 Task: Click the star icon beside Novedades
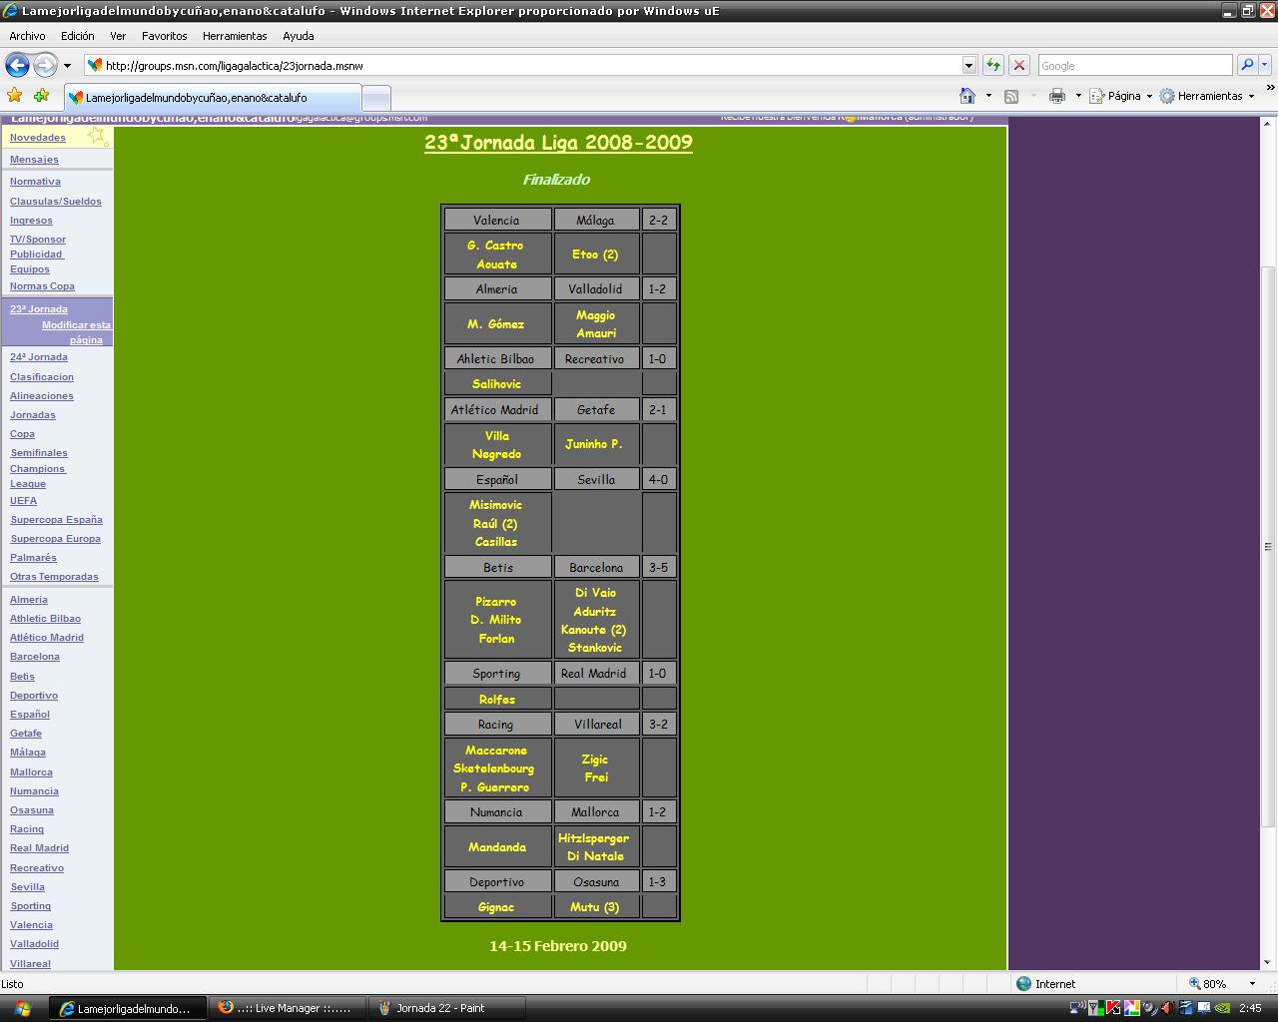96,135
